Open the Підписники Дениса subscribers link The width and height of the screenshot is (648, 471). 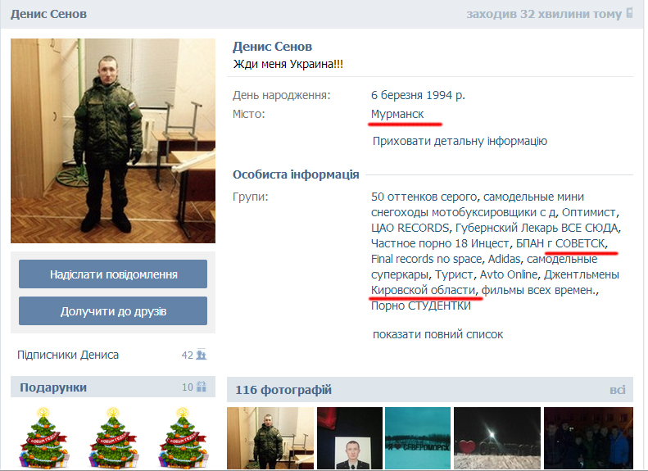(x=68, y=355)
